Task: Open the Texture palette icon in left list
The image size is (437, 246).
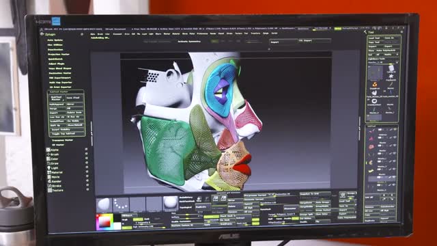Action: click(x=50, y=190)
